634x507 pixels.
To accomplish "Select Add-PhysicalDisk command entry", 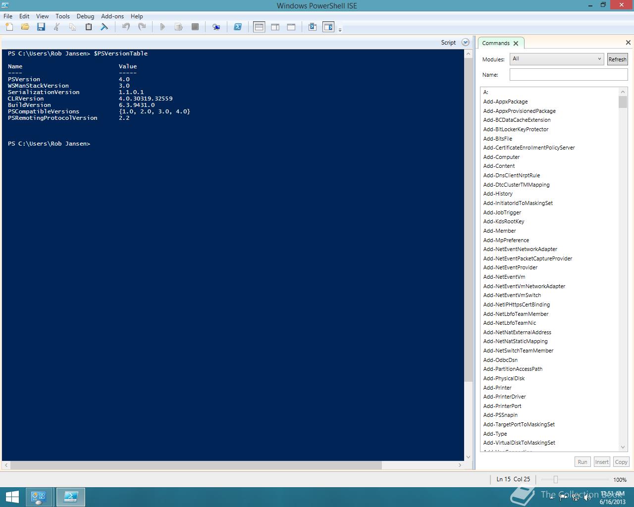I will (x=504, y=378).
